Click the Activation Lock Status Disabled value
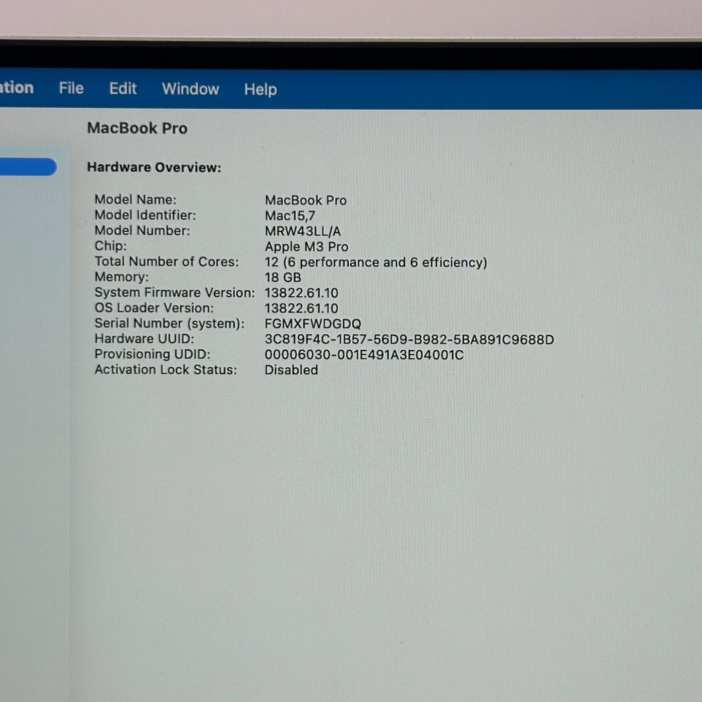The width and height of the screenshot is (702, 702). [x=291, y=370]
